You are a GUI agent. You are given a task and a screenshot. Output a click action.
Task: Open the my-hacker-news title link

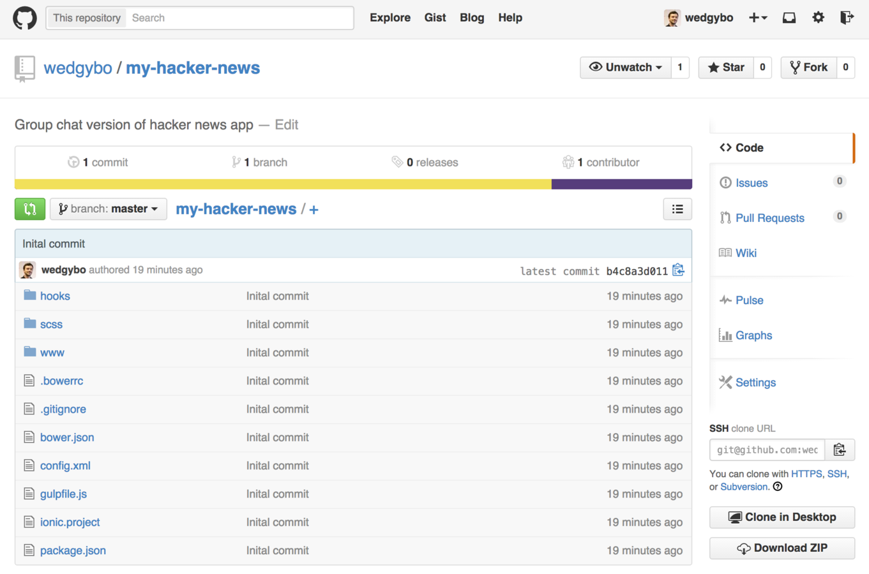coord(193,68)
